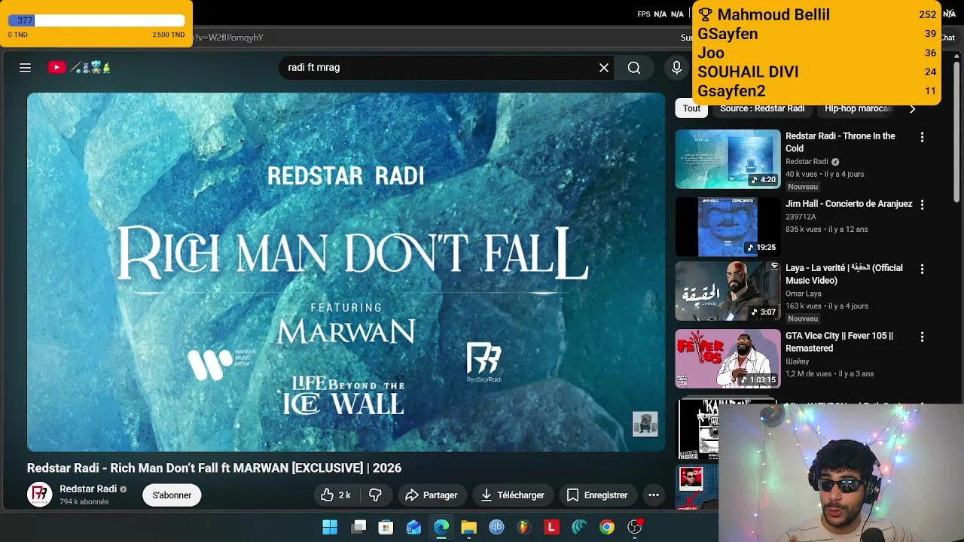Viewport: 964px width, 542px height.
Task: Open Task View from the taskbar
Action: (358, 528)
